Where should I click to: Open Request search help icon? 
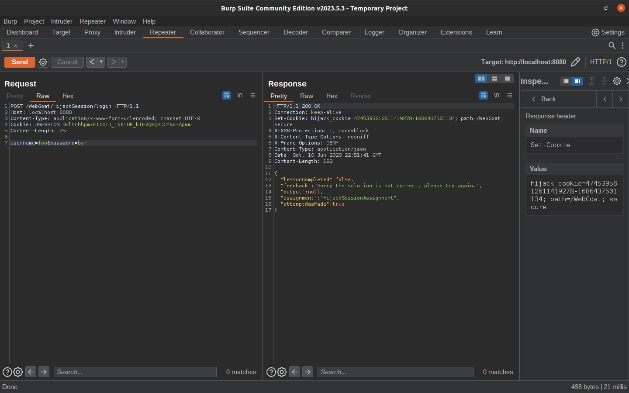[7, 372]
